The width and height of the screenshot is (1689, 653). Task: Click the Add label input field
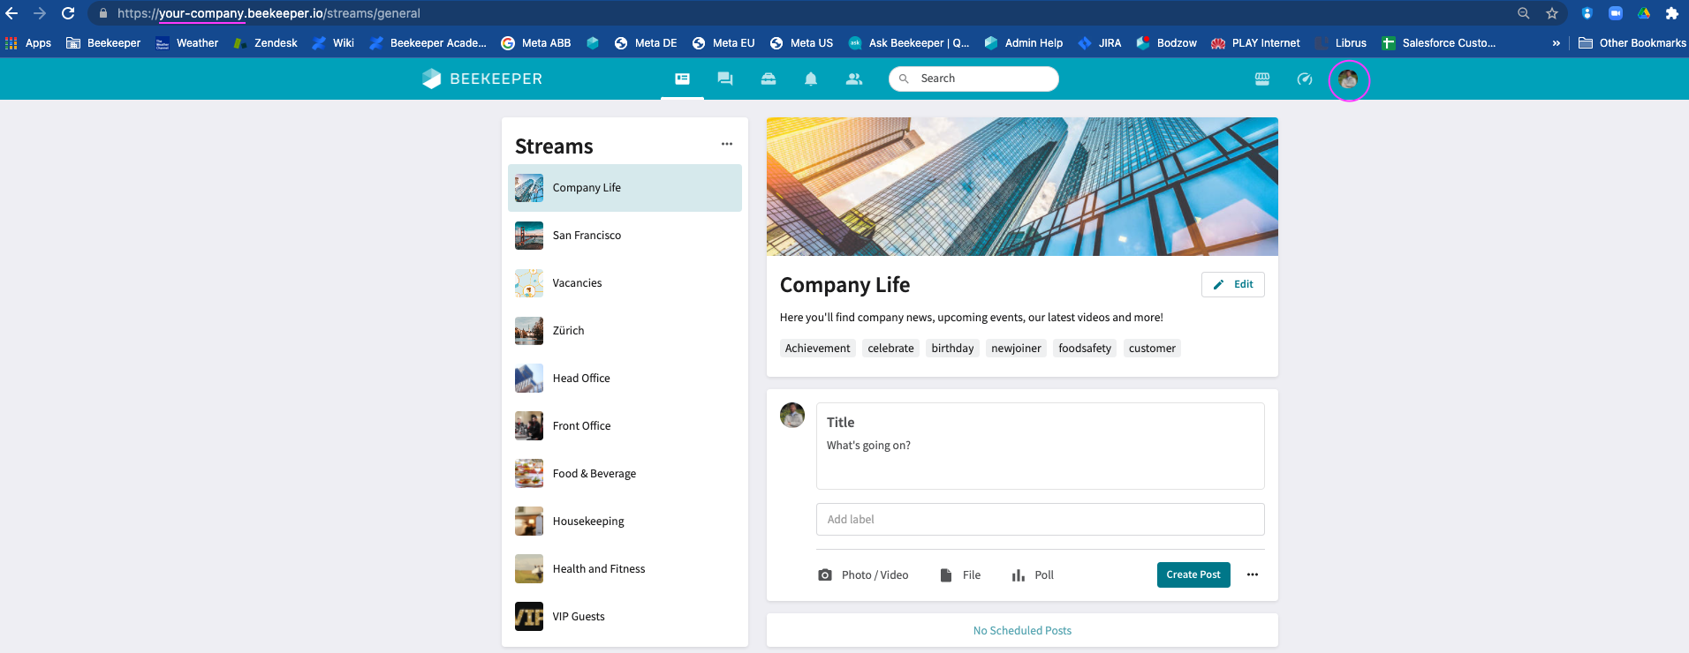coord(1040,520)
